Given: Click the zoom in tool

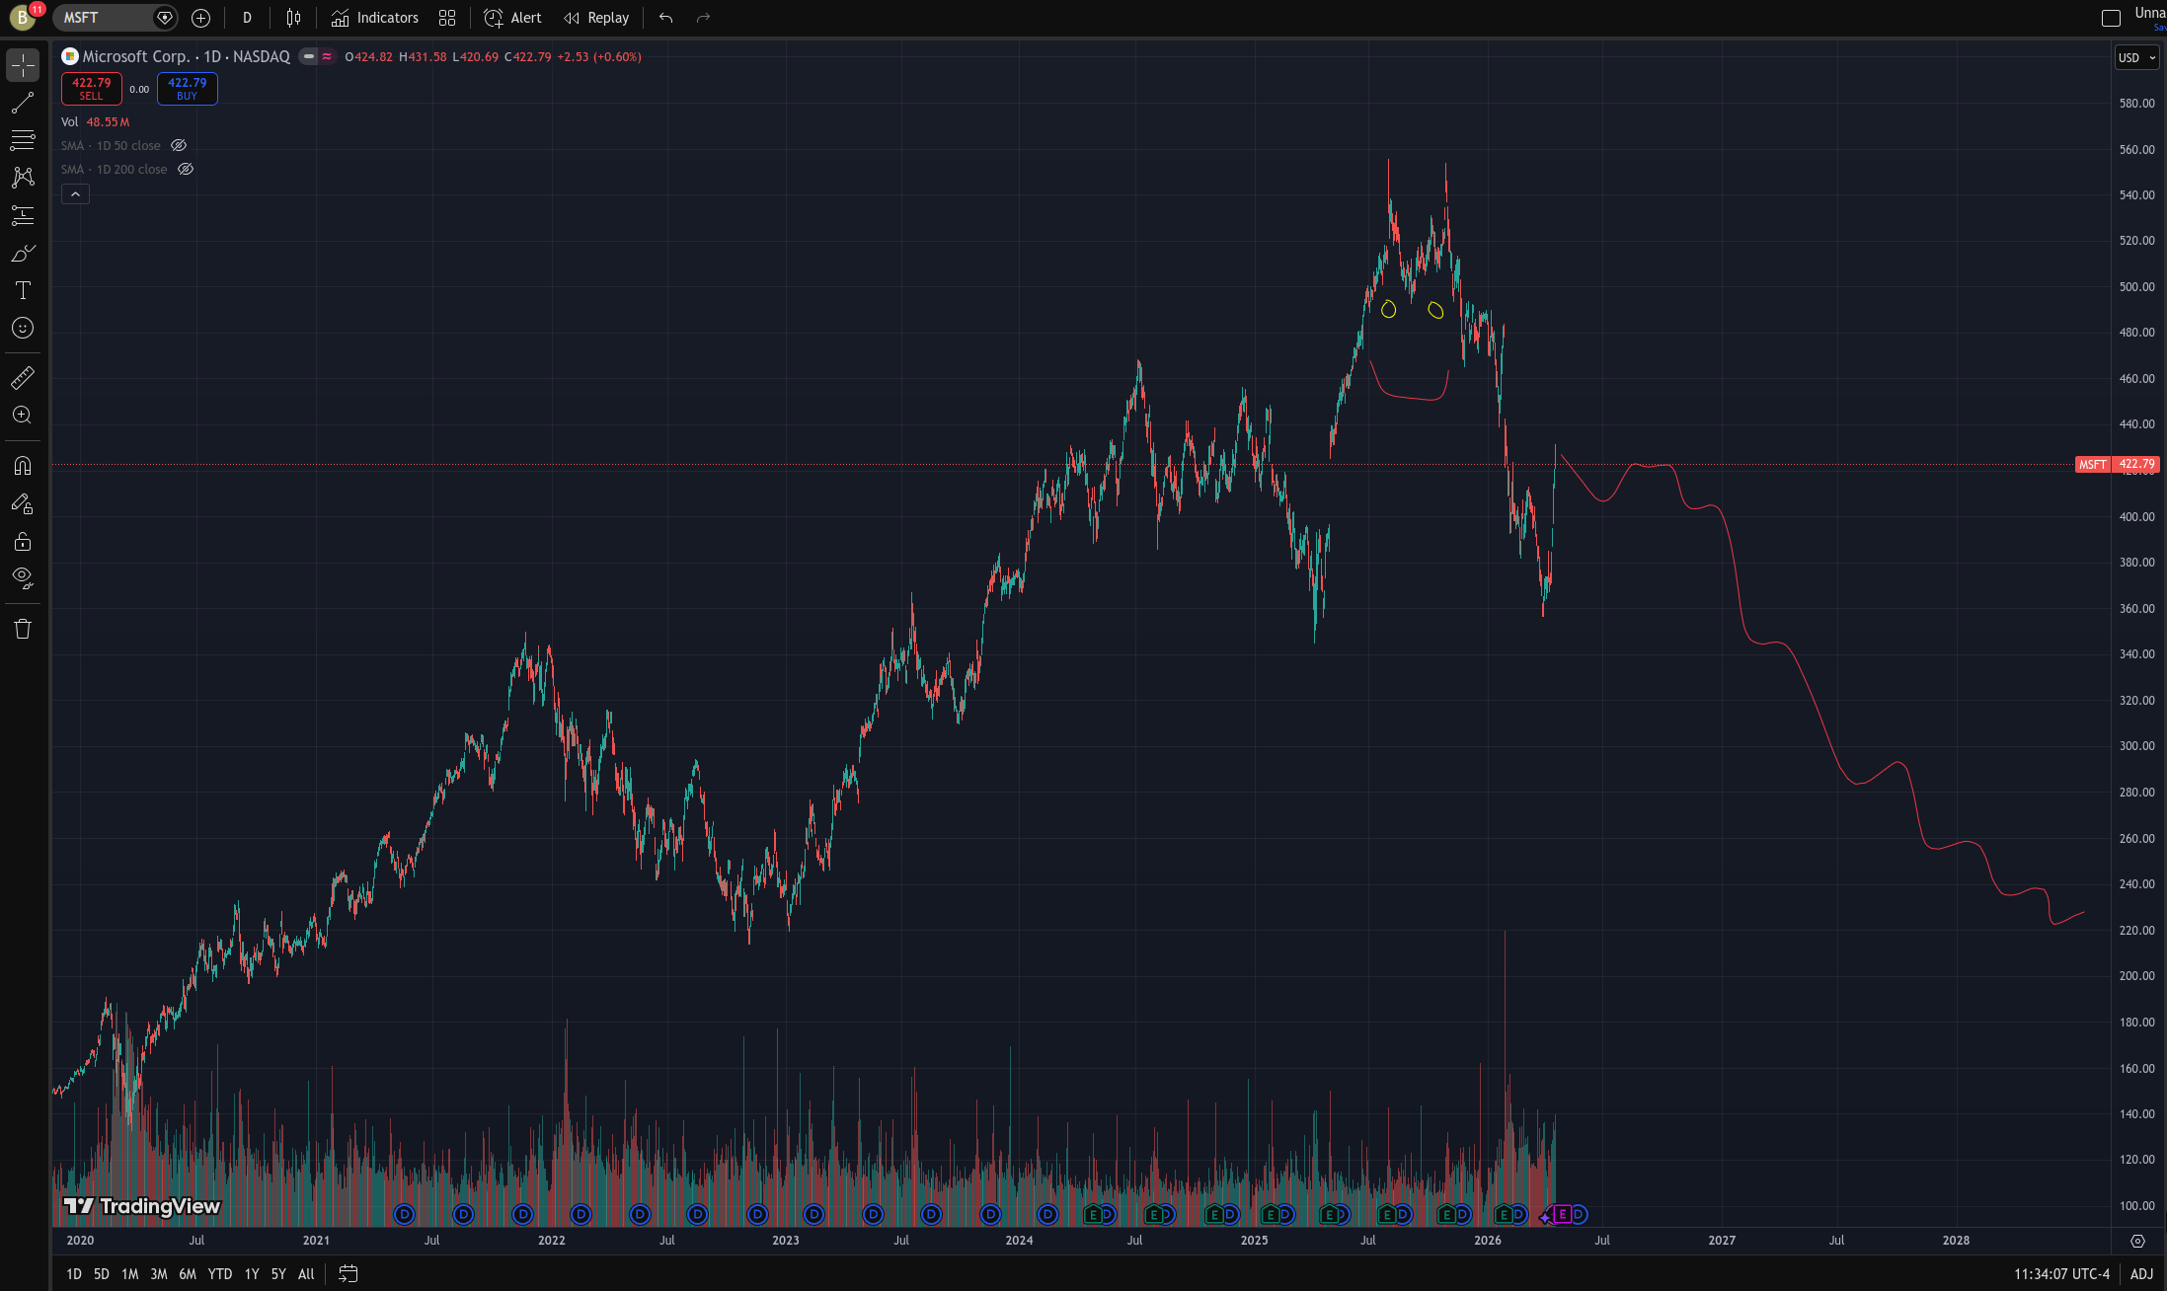Looking at the screenshot, I should (23, 416).
